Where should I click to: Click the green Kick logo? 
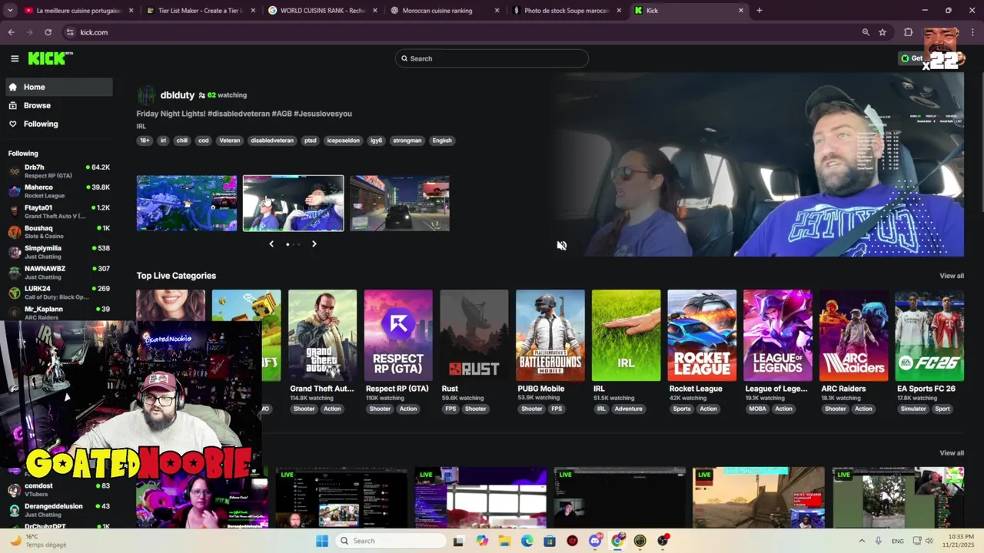50,58
